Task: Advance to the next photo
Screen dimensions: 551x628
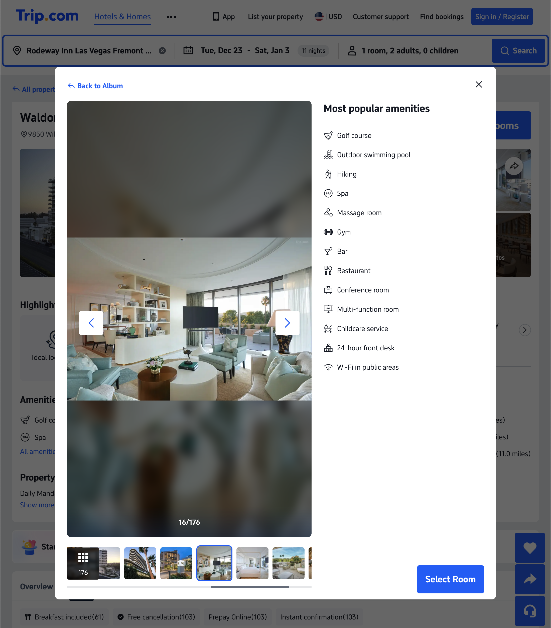Action: 287,323
